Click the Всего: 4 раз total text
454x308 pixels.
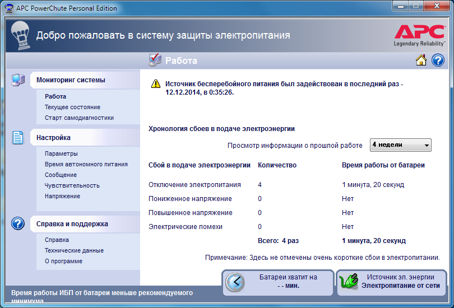(x=278, y=241)
